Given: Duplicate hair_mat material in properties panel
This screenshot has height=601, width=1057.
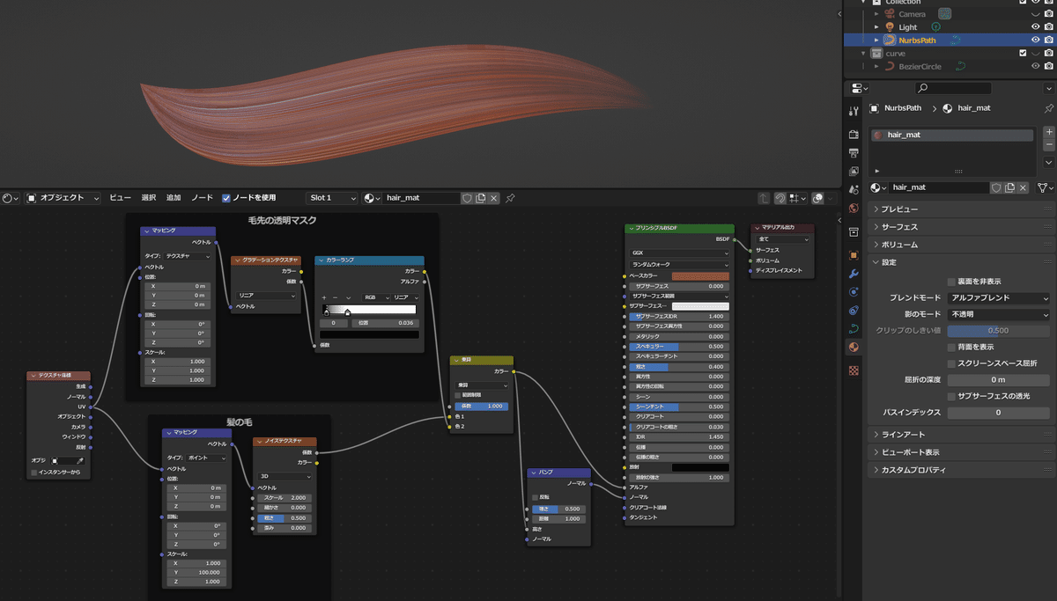Looking at the screenshot, I should [x=1010, y=187].
